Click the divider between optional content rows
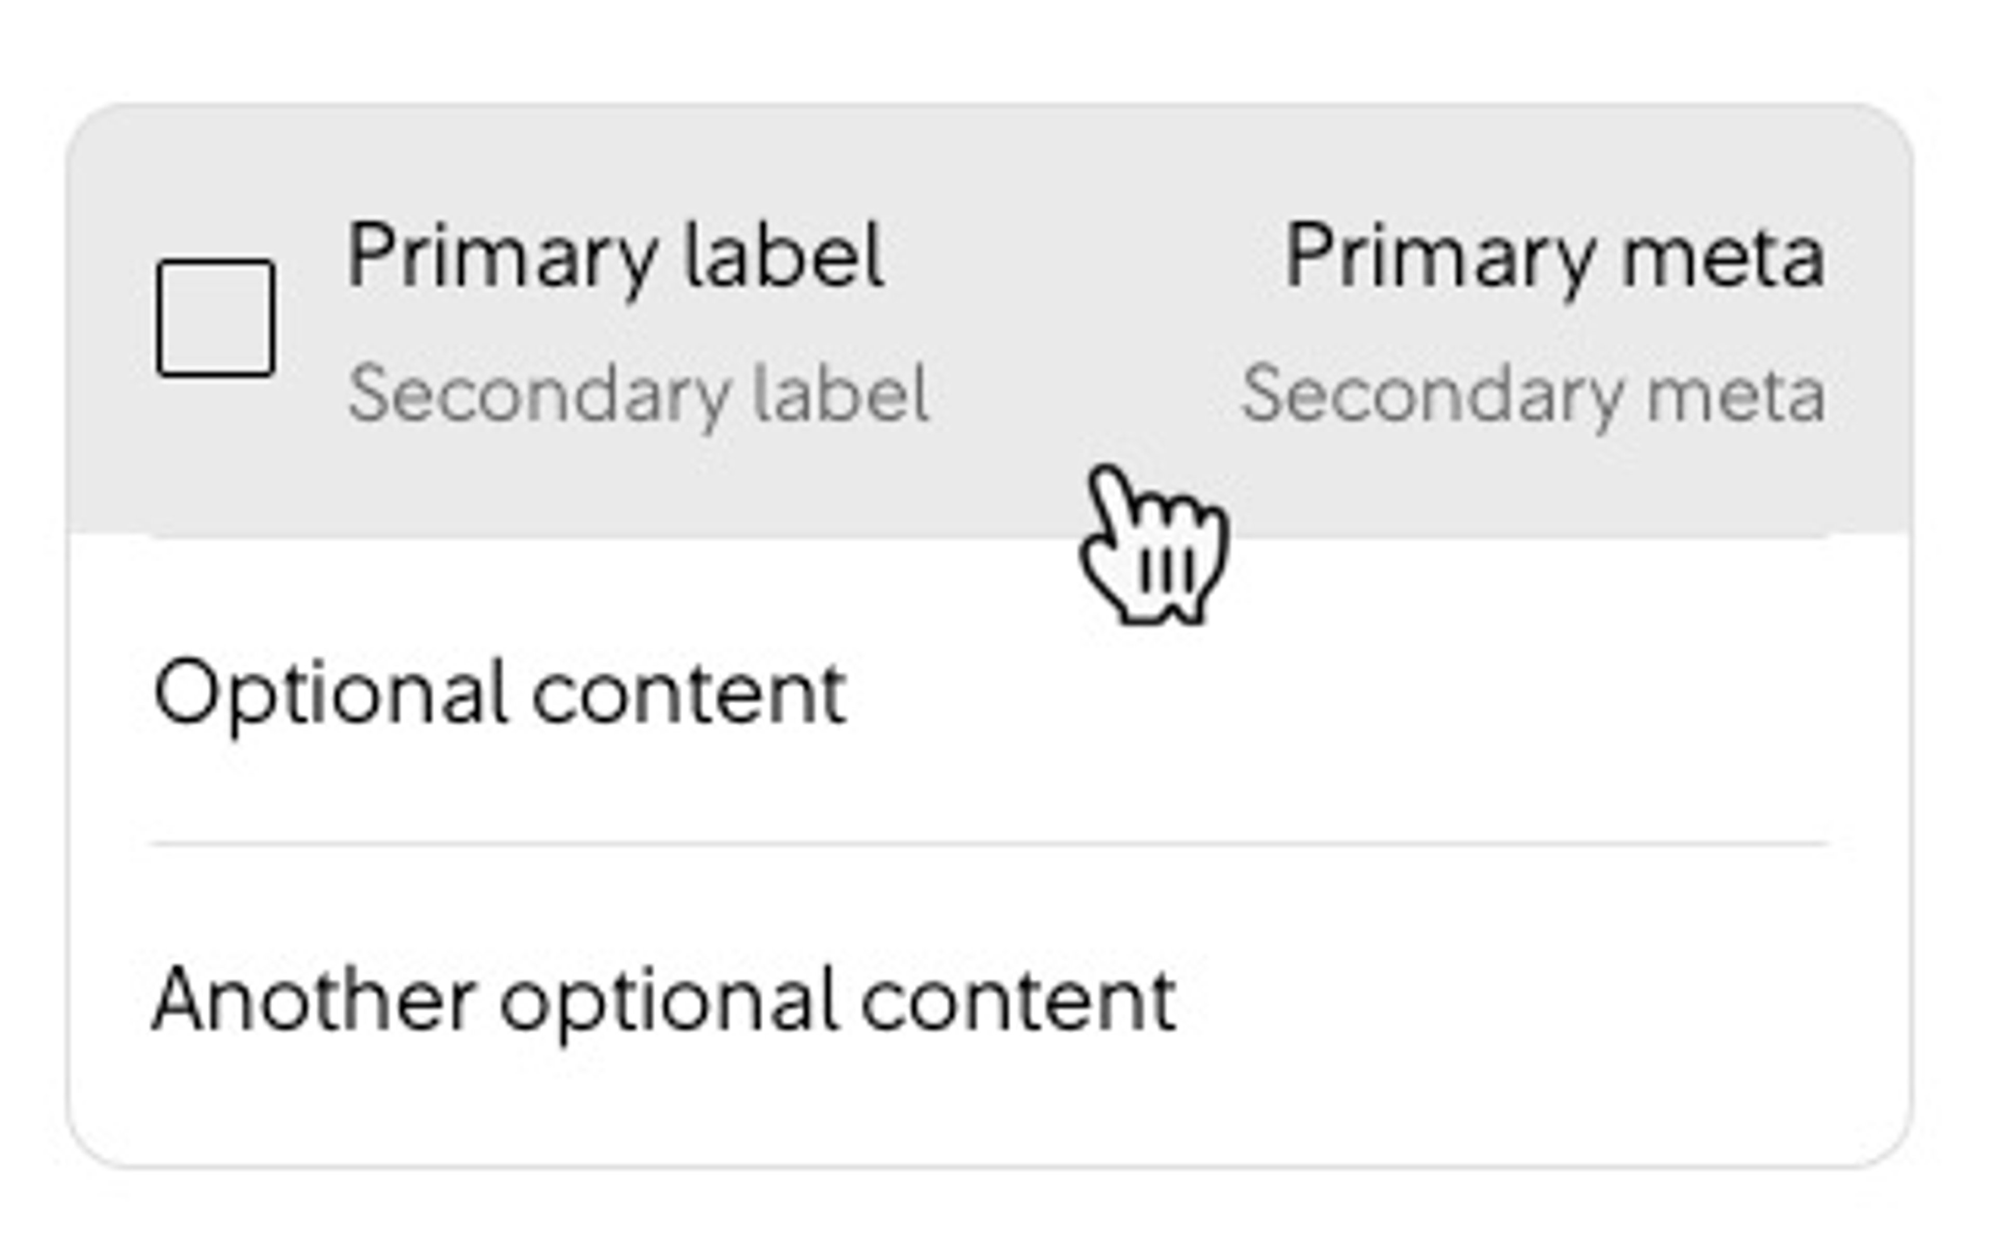 pos(989,844)
